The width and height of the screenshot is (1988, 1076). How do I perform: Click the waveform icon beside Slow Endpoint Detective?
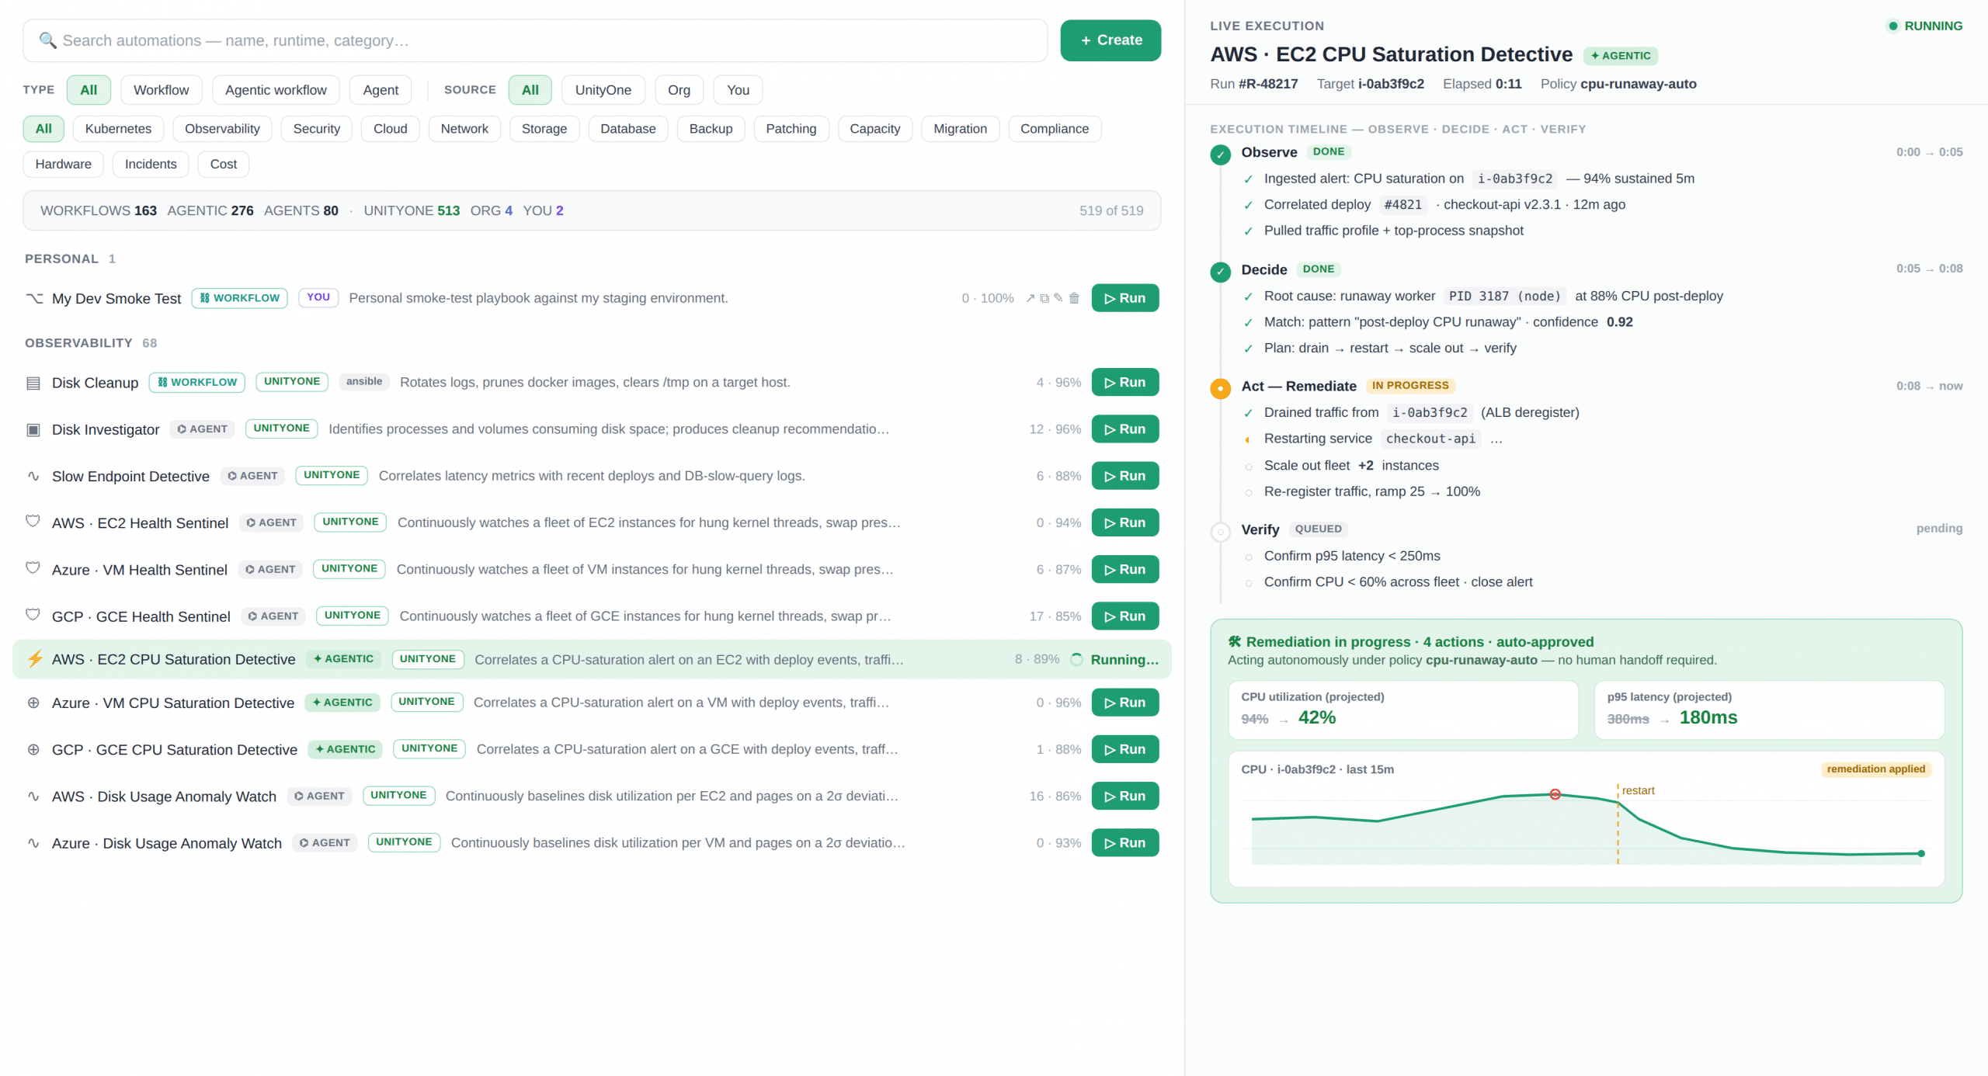tap(33, 475)
